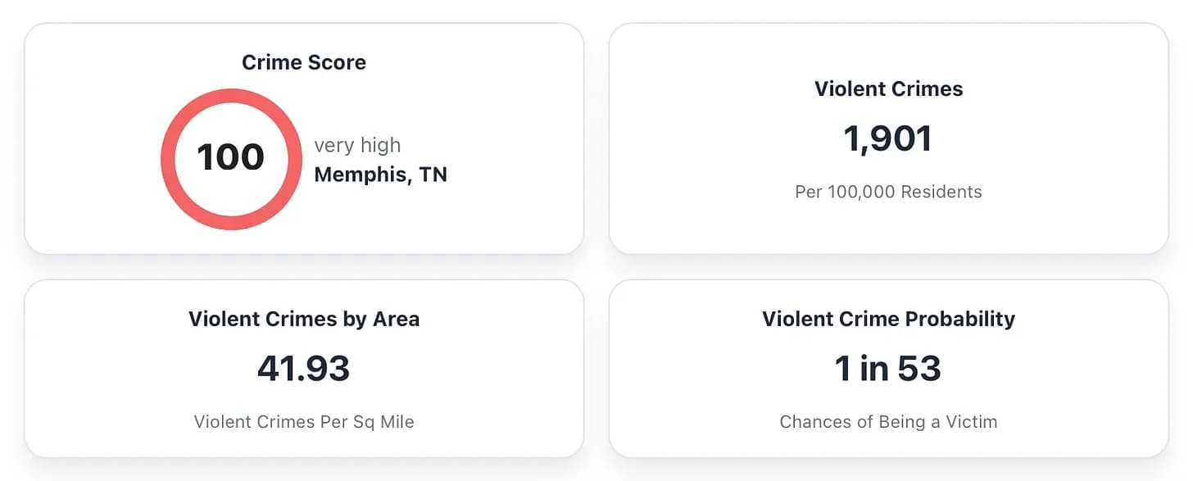The image size is (1193, 481).
Task: Click the 'Violent Crimes Per Sq Mile' caption
Action: pyautogui.click(x=304, y=422)
